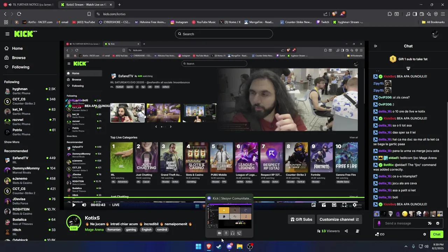Open Discord from the taskbar

(229, 246)
